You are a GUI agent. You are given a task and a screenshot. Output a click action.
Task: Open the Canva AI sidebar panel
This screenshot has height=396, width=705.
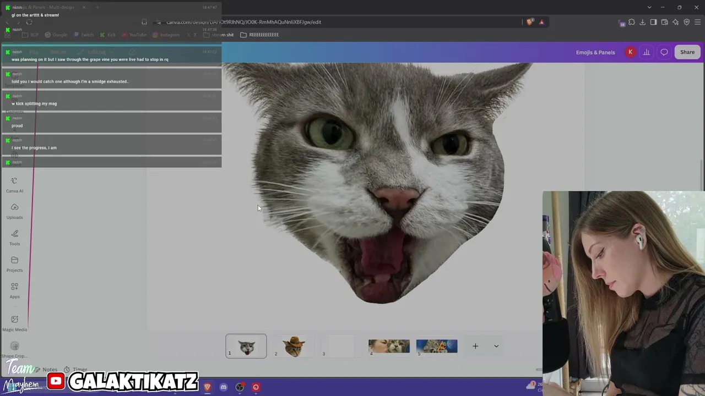point(14,185)
